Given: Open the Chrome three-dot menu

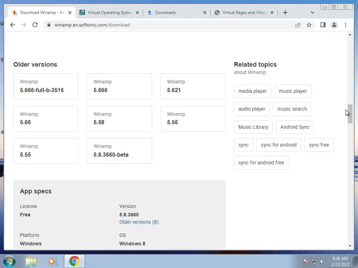Looking at the screenshot, I should click(345, 25).
